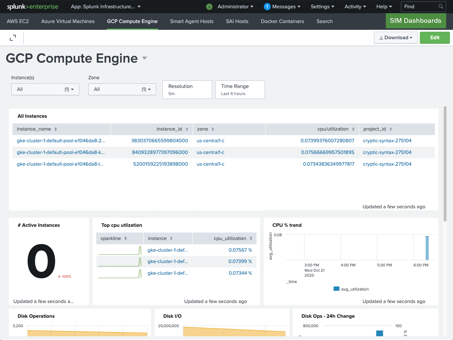
Task: Sort by cpu/utilization column arrows
Action: coord(353,129)
